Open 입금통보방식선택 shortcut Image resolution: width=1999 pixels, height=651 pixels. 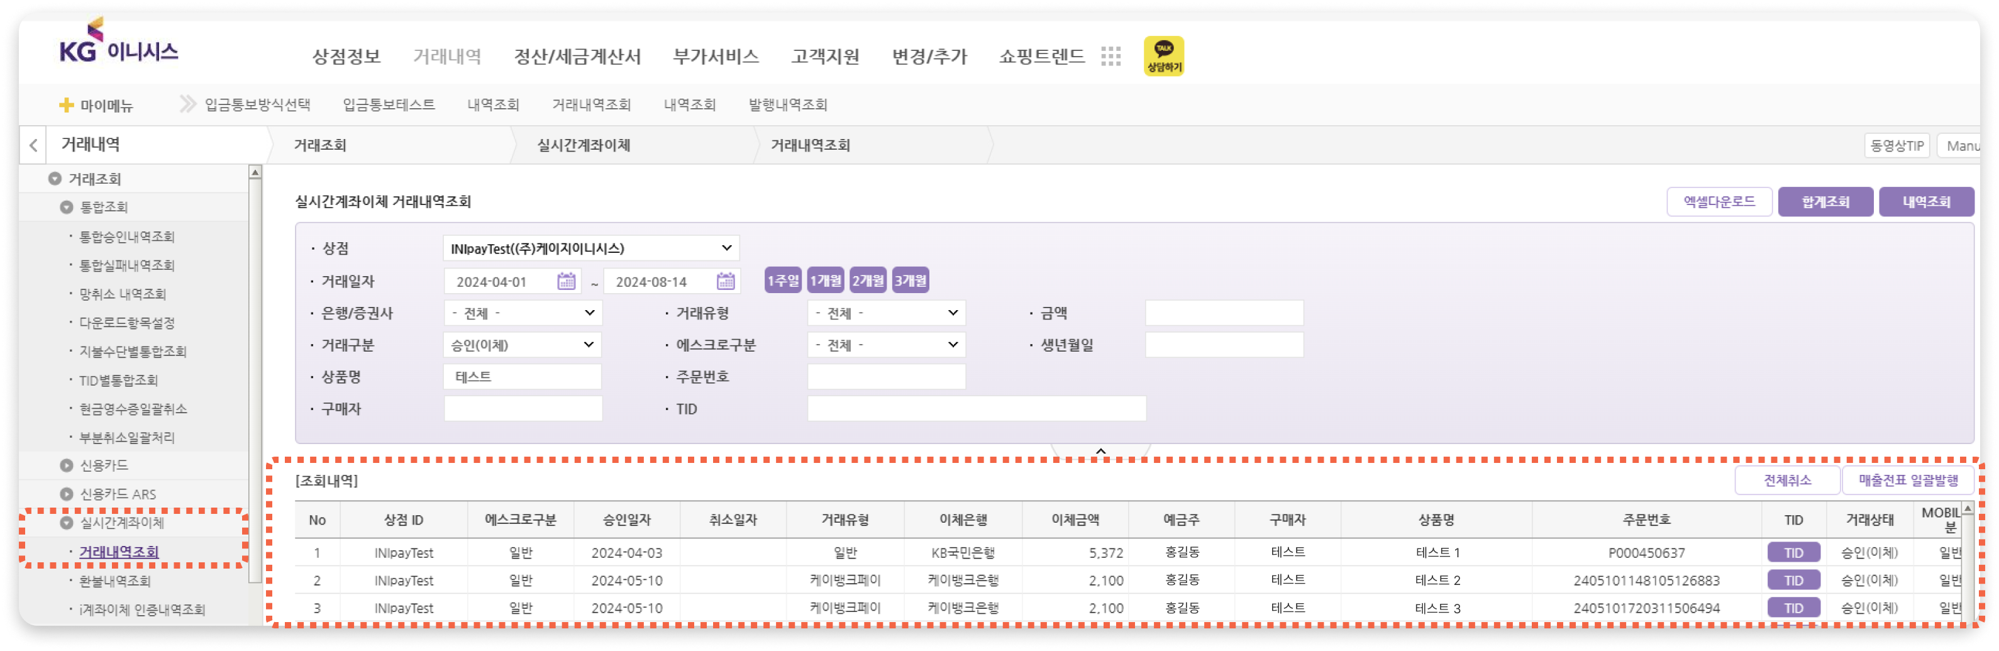257,105
